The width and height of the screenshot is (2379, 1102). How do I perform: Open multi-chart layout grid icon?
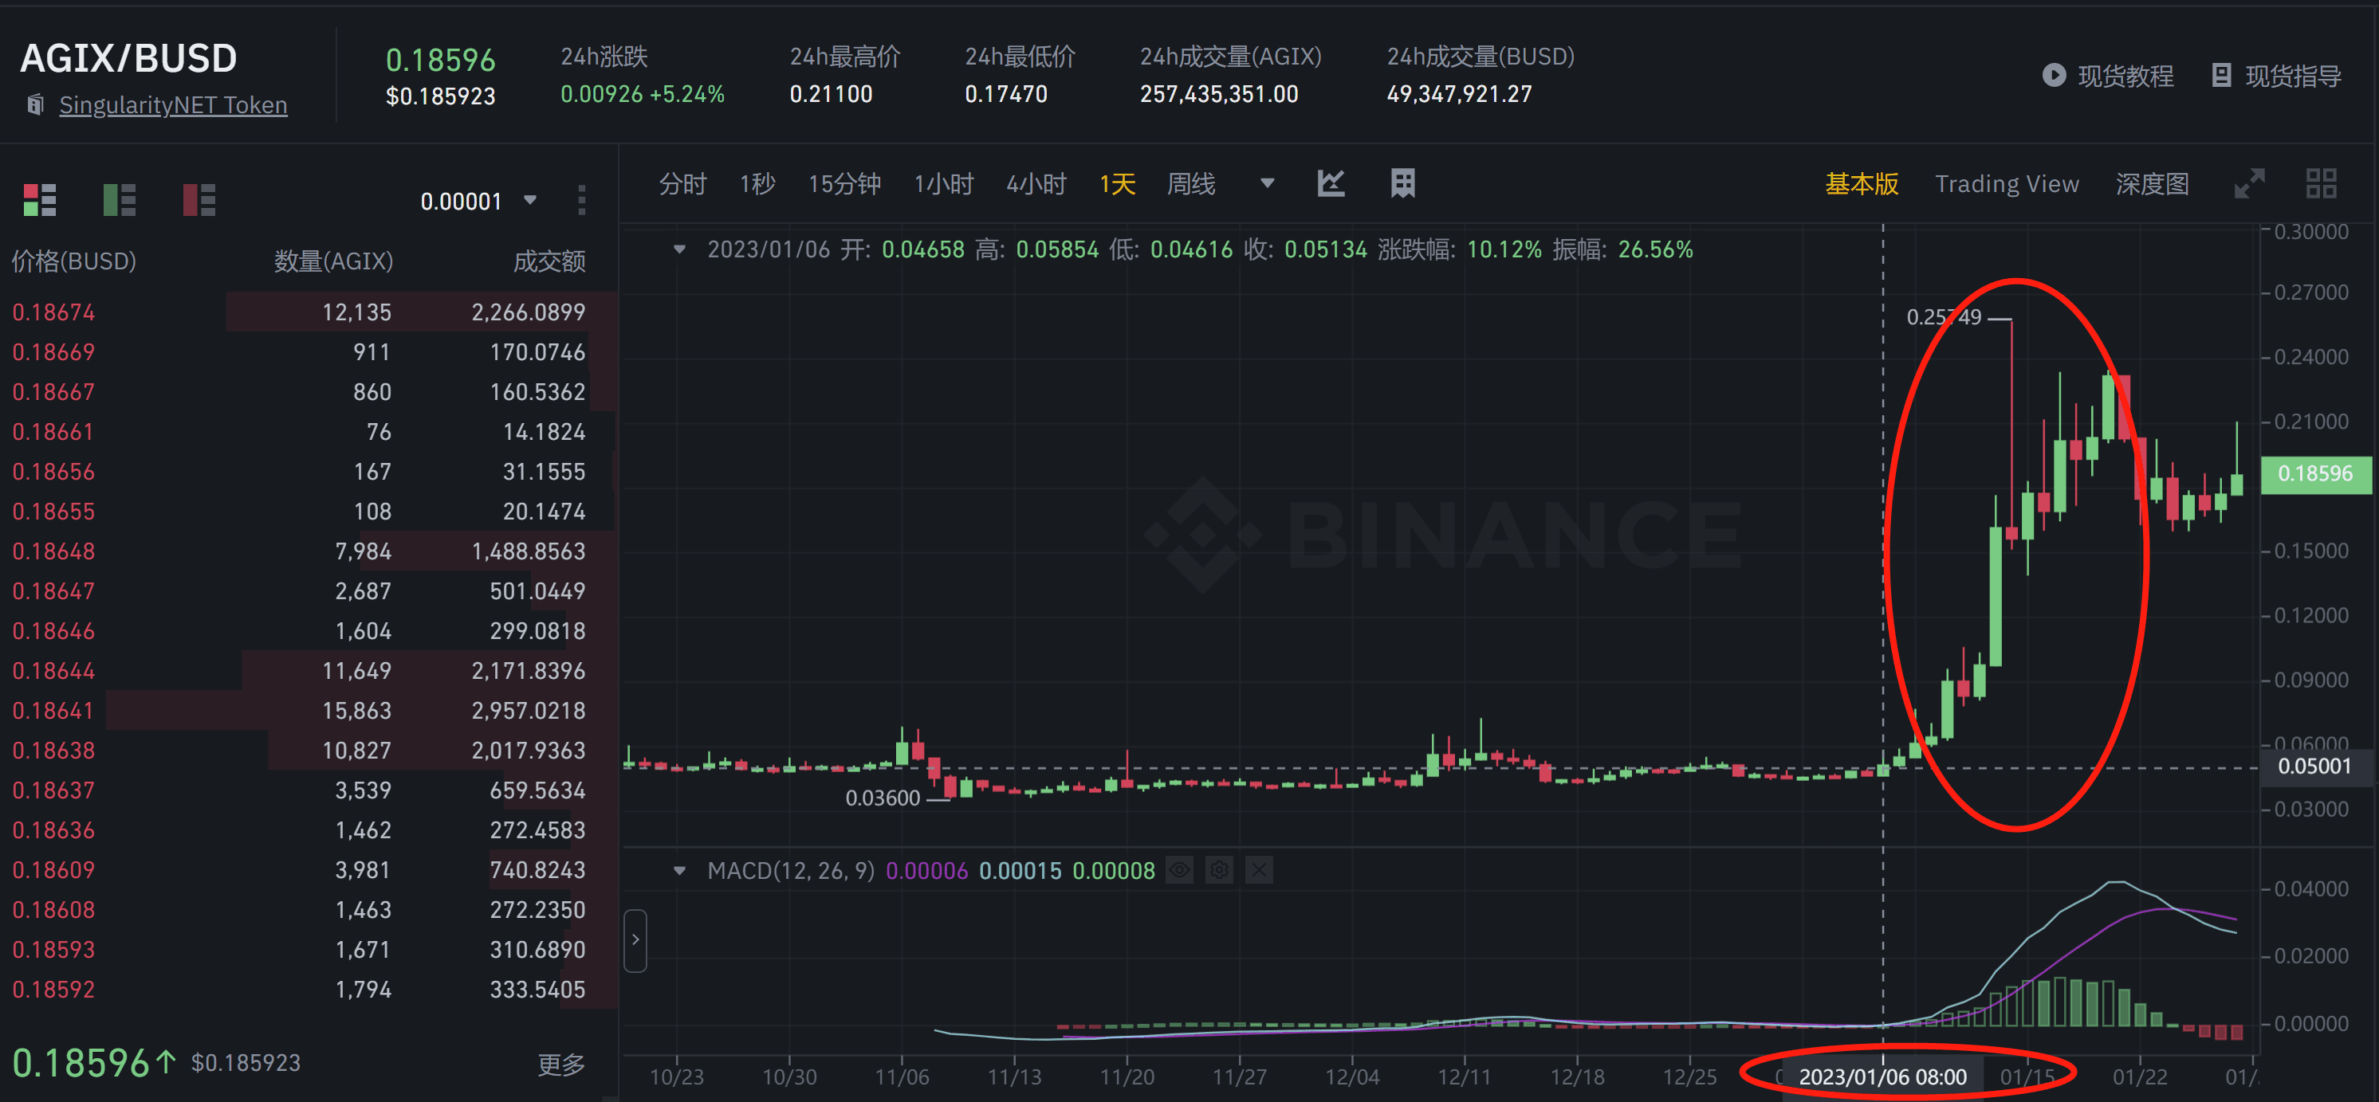click(x=2321, y=183)
